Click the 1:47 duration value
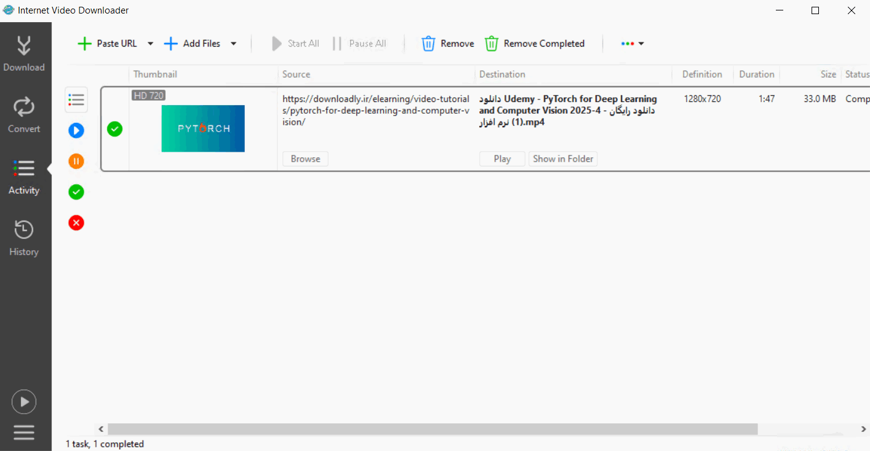This screenshot has height=451, width=870. click(767, 99)
